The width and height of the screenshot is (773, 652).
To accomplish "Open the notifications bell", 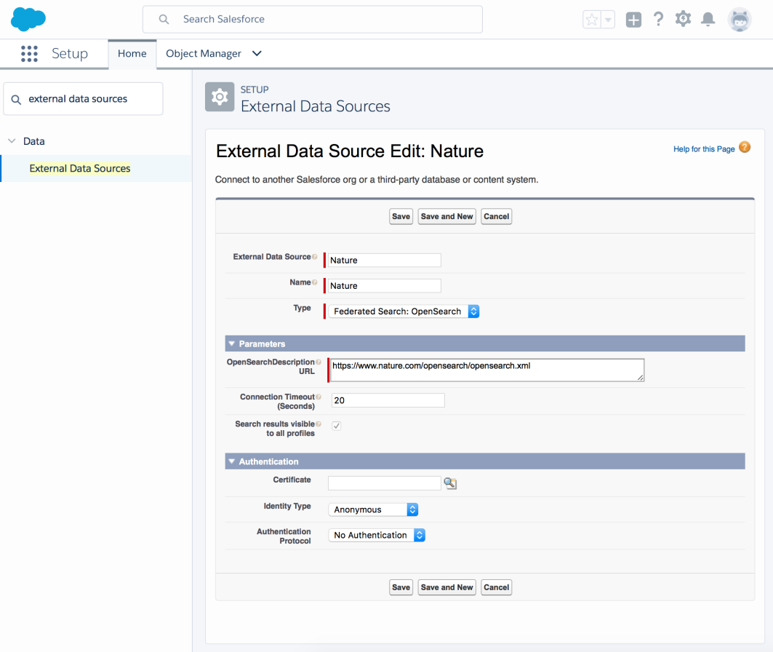I will [x=708, y=19].
